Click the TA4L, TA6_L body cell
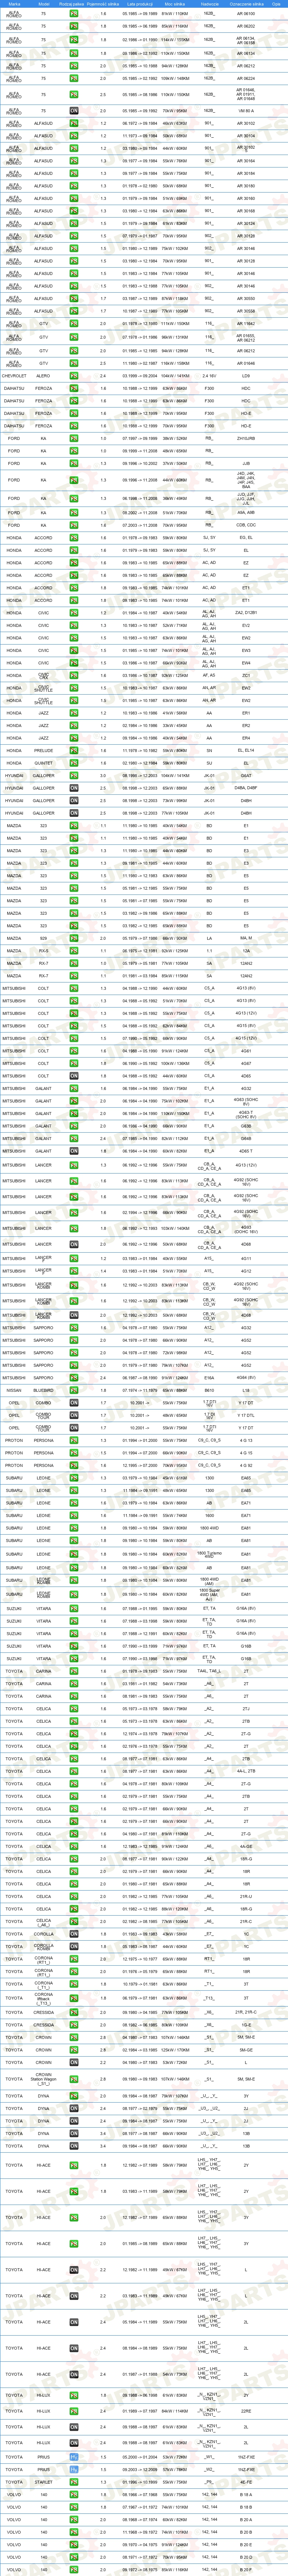Viewport: 288px width, 2576px height. click(x=209, y=1671)
